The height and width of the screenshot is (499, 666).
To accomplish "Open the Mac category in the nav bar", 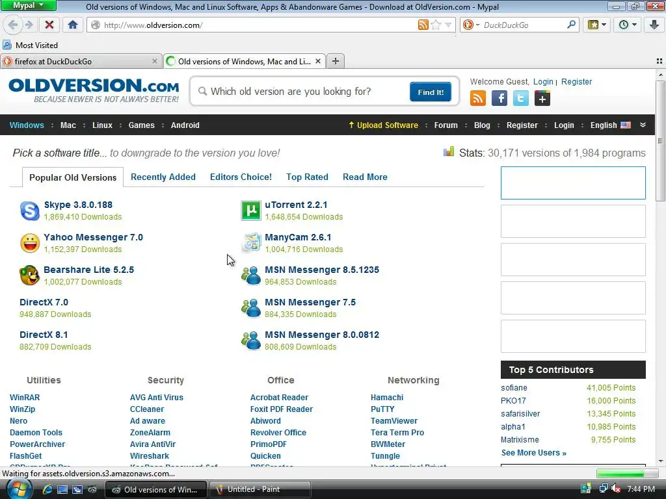I will tap(68, 125).
